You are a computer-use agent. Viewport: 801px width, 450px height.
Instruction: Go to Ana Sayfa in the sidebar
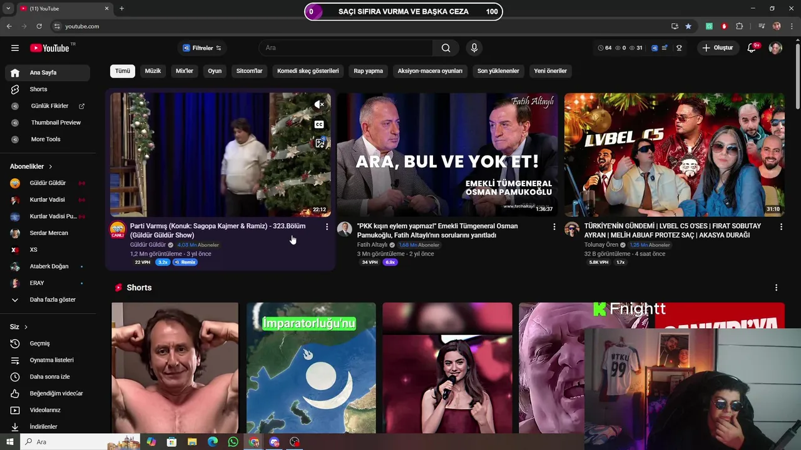(x=48, y=73)
